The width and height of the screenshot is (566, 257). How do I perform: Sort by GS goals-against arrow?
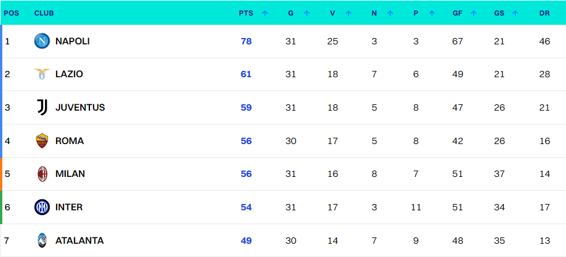(x=515, y=13)
